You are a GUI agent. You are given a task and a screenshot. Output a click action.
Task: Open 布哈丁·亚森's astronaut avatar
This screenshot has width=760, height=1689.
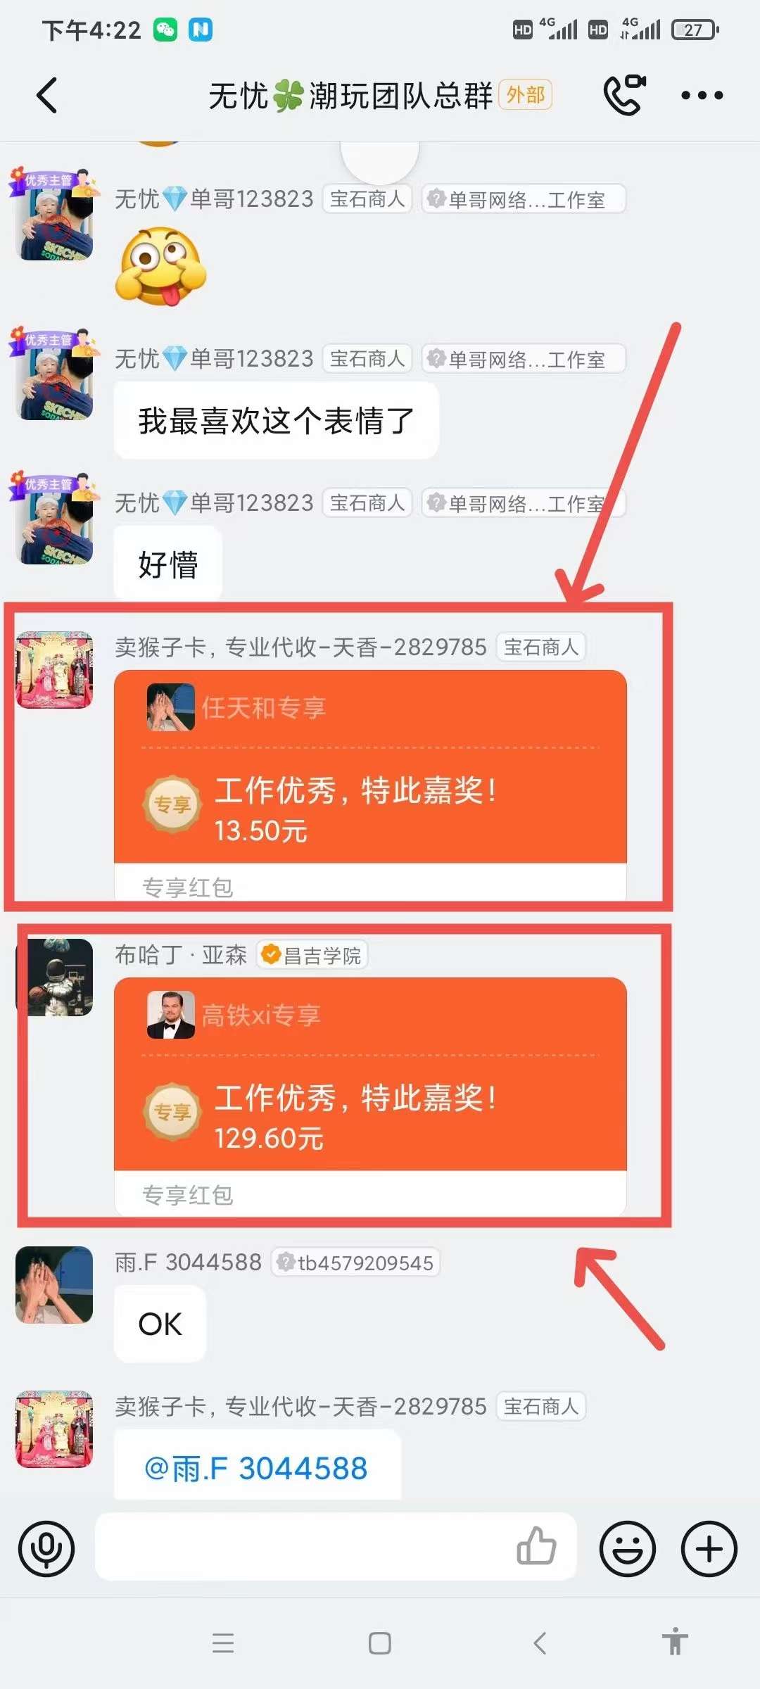click(55, 977)
